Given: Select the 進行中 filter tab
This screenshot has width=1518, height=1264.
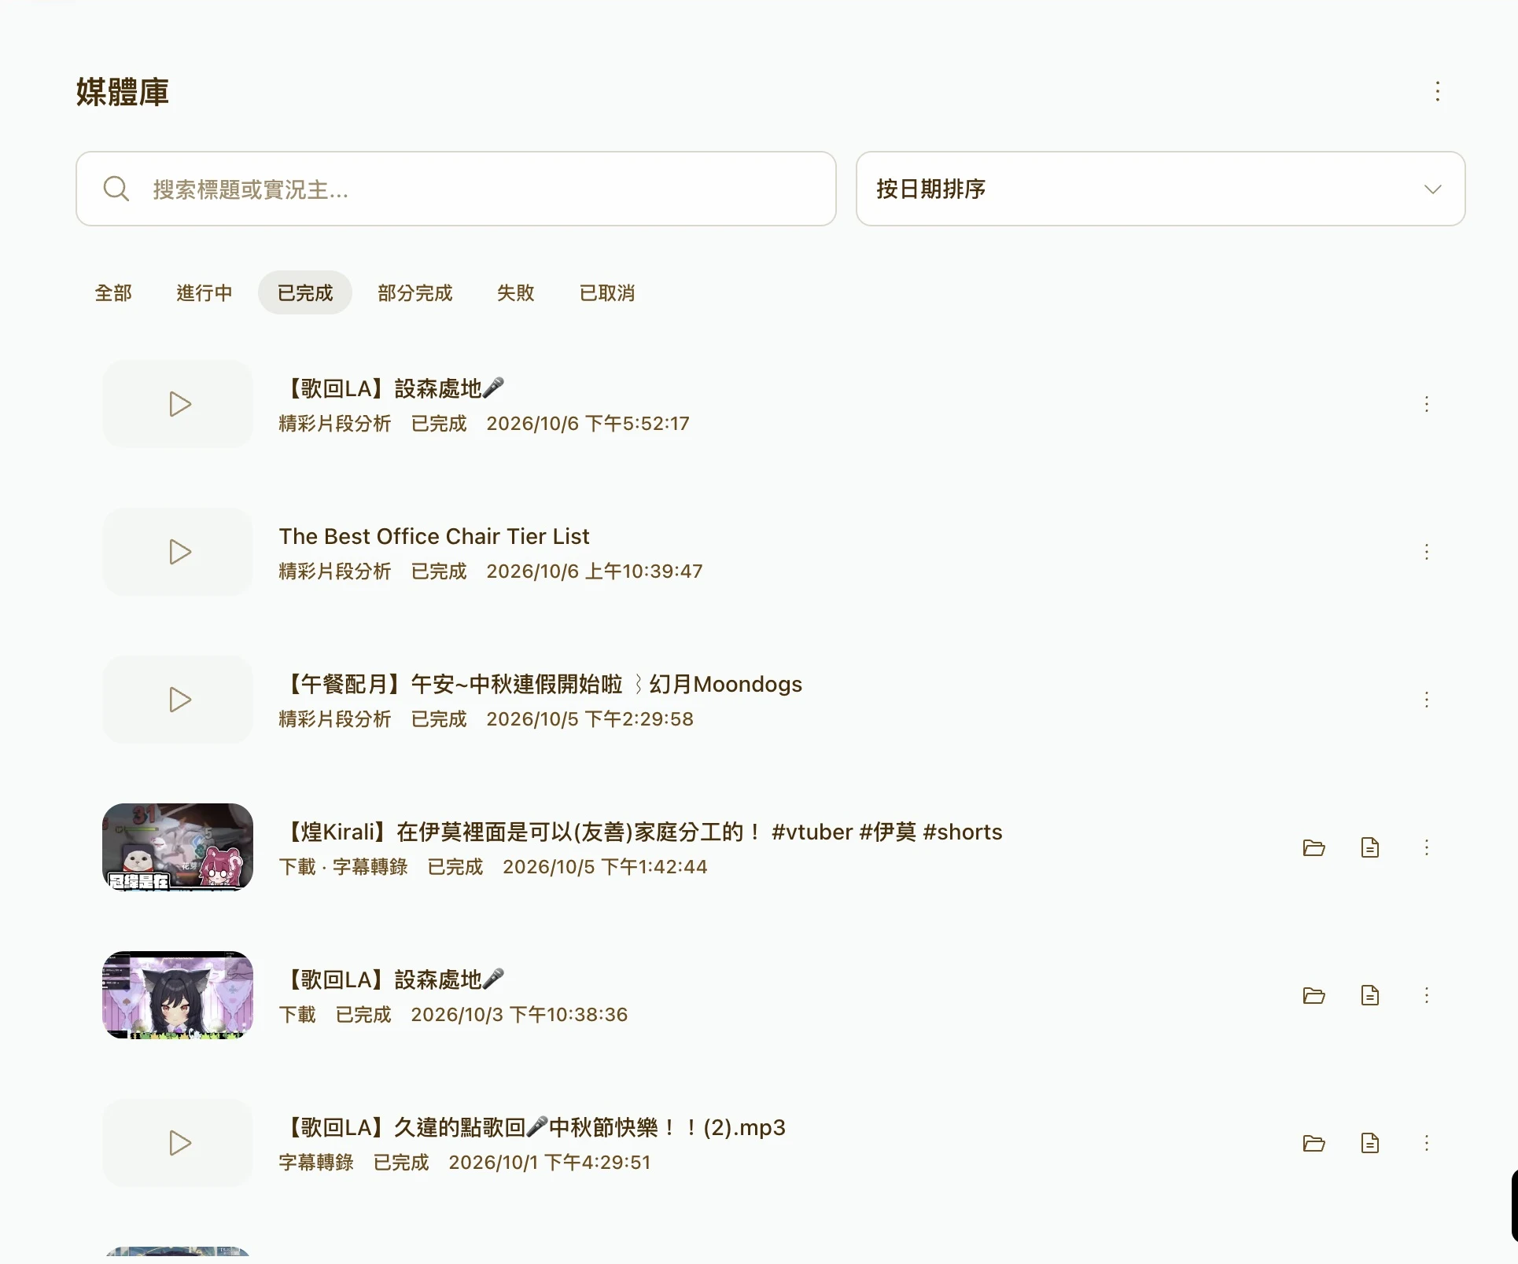Looking at the screenshot, I should pyautogui.click(x=204, y=292).
